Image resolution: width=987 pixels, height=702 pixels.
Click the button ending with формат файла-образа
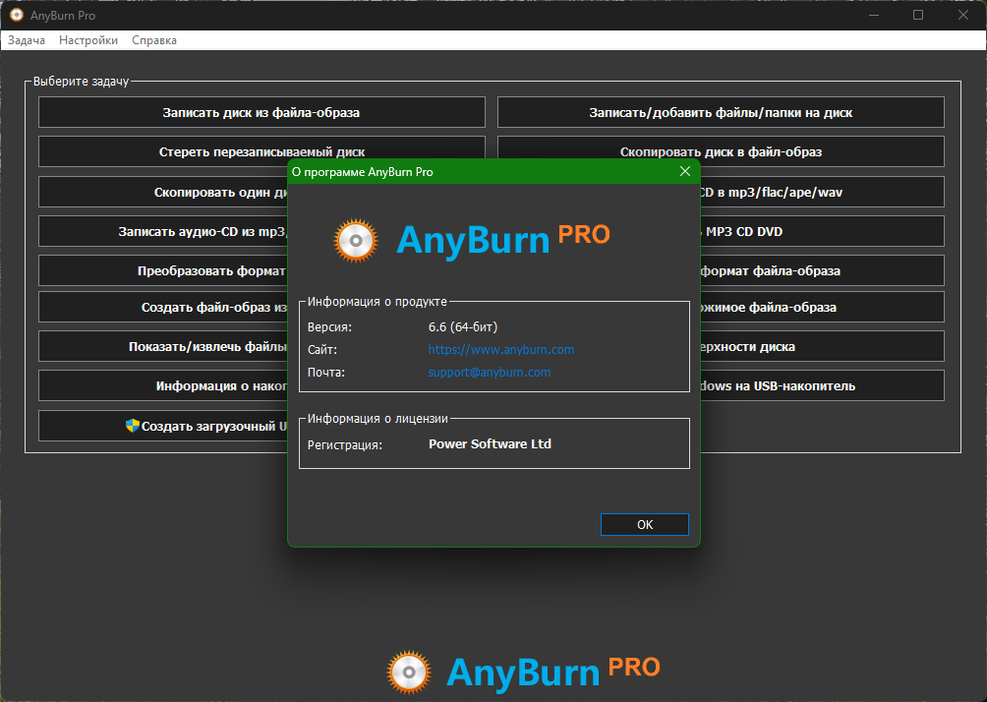pyautogui.click(x=822, y=270)
